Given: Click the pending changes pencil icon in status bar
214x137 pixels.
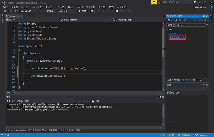Looking at the screenshot, I should 169,135.
